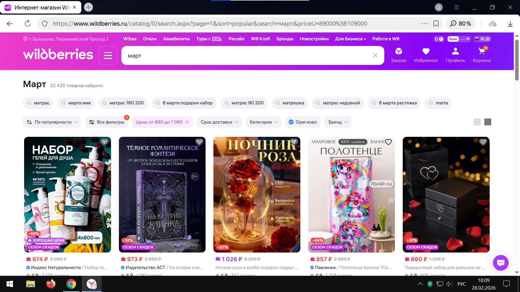Open the towel product thumbnail image
The width and height of the screenshot is (520, 292).
coord(351,195)
